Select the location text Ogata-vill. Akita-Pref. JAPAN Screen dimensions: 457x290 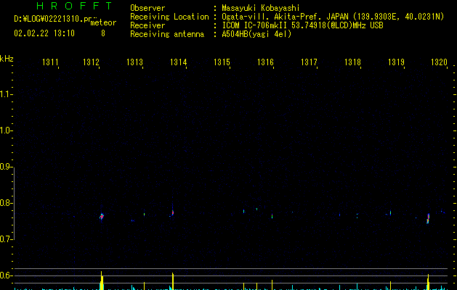[285, 17]
